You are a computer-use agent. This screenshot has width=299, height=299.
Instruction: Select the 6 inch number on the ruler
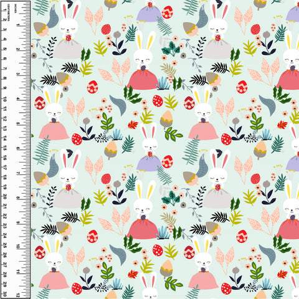click(18, 148)
